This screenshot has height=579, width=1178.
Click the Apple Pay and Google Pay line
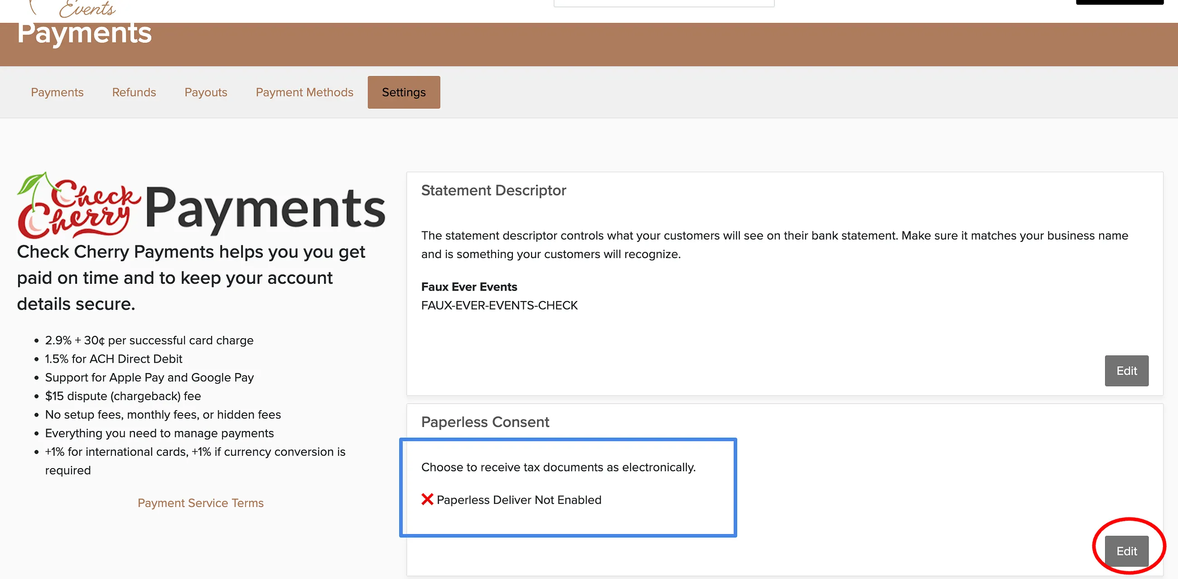point(149,378)
